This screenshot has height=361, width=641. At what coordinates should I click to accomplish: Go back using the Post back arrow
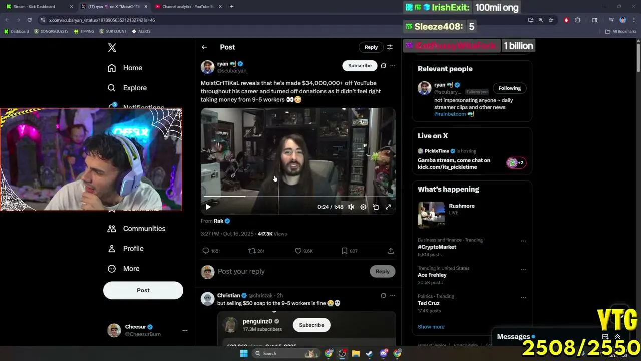(204, 47)
